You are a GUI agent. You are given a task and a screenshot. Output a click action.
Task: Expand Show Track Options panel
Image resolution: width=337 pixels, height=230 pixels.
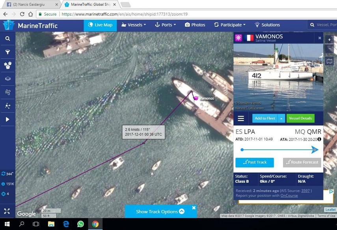coord(160,211)
